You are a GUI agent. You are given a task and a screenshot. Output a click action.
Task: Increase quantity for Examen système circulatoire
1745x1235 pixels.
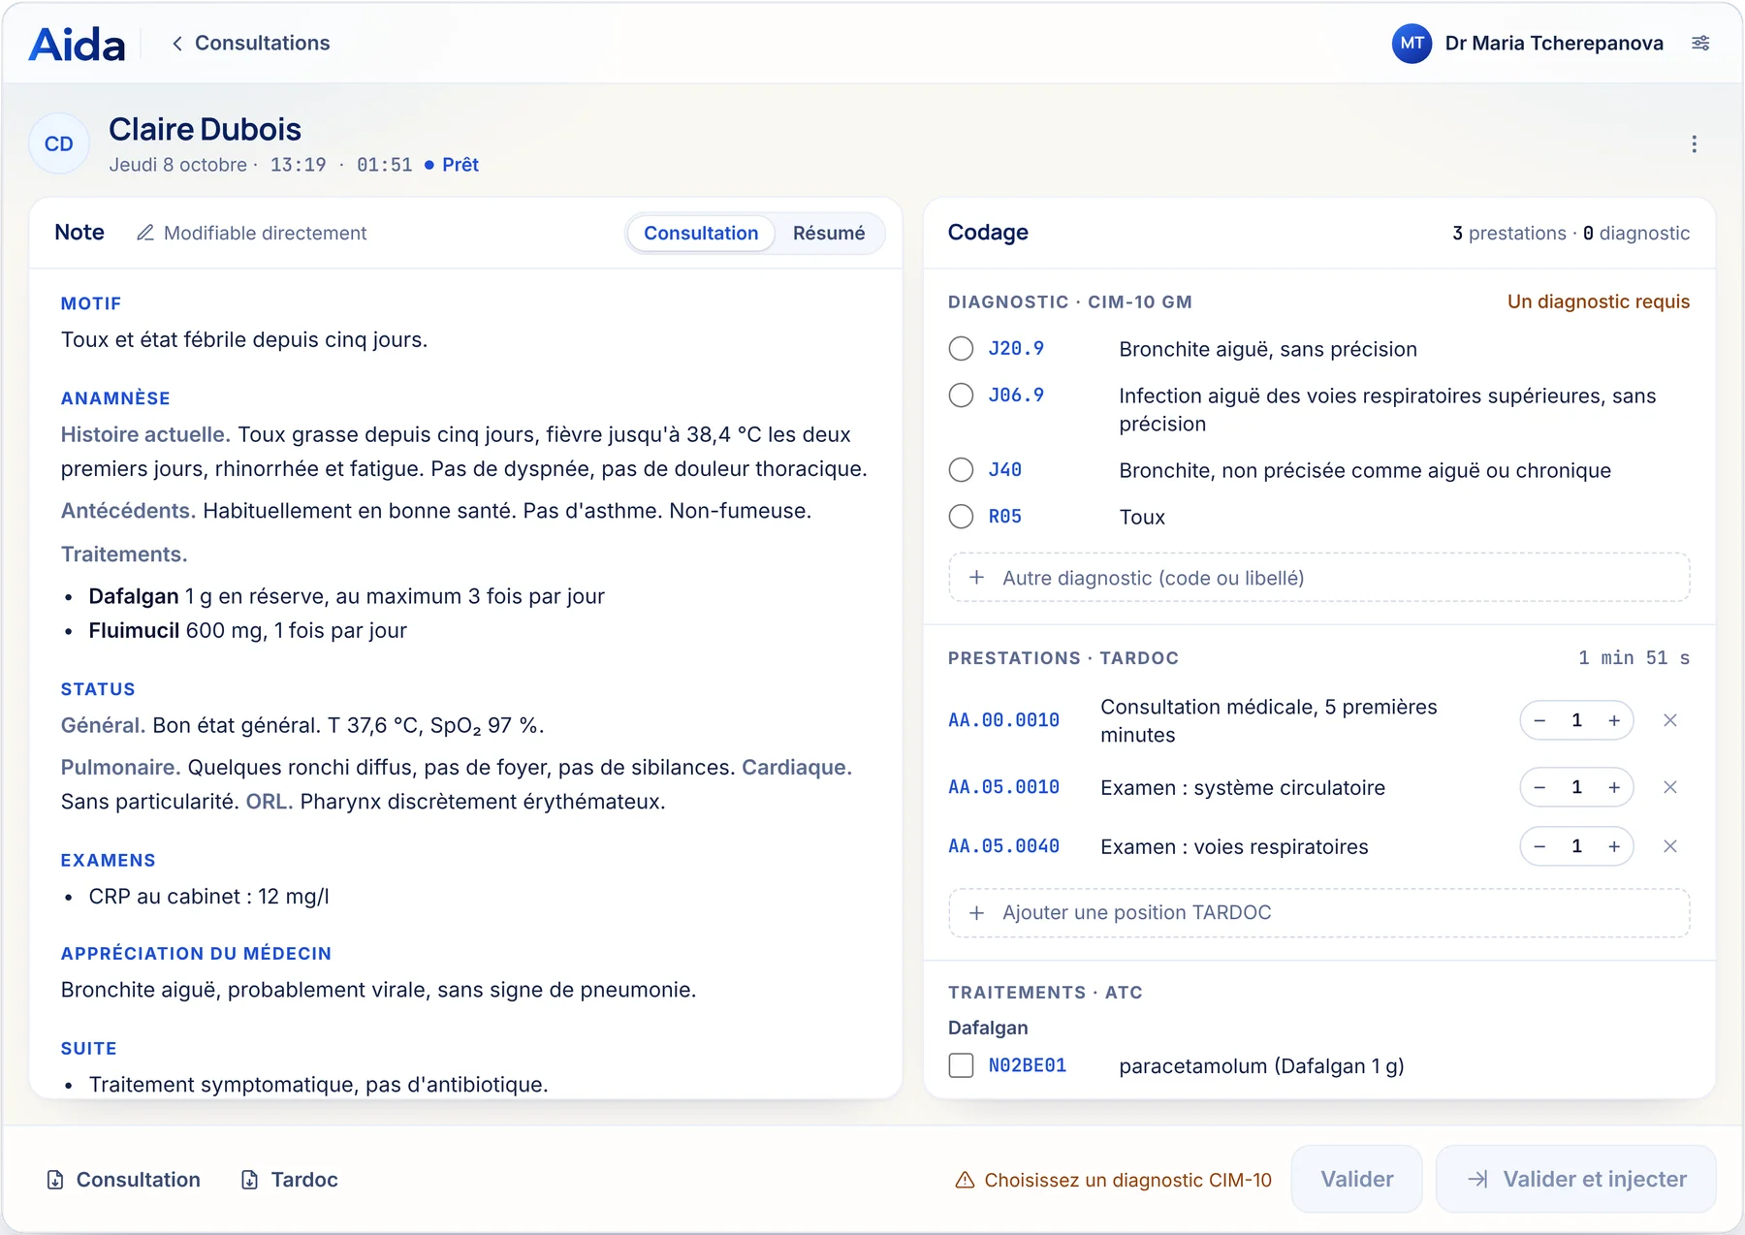pos(1614,787)
